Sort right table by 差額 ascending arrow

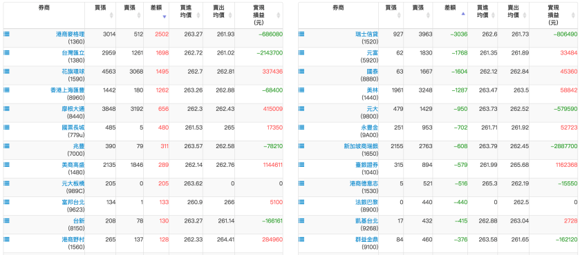coord(463,14)
